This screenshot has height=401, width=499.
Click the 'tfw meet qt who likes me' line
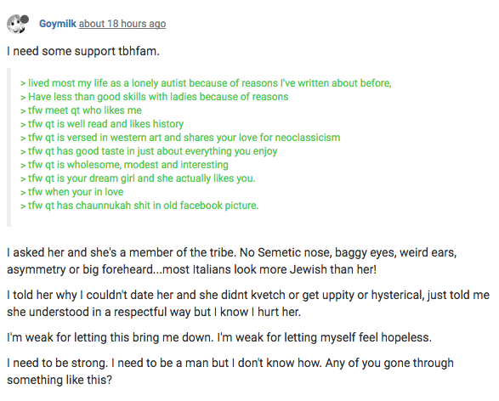pos(81,110)
